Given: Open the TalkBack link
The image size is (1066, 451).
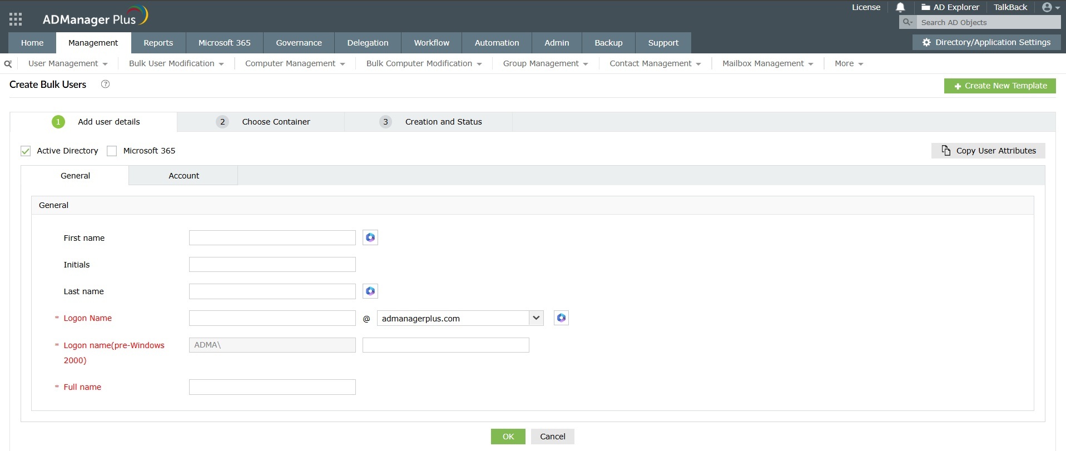Looking at the screenshot, I should [1010, 7].
